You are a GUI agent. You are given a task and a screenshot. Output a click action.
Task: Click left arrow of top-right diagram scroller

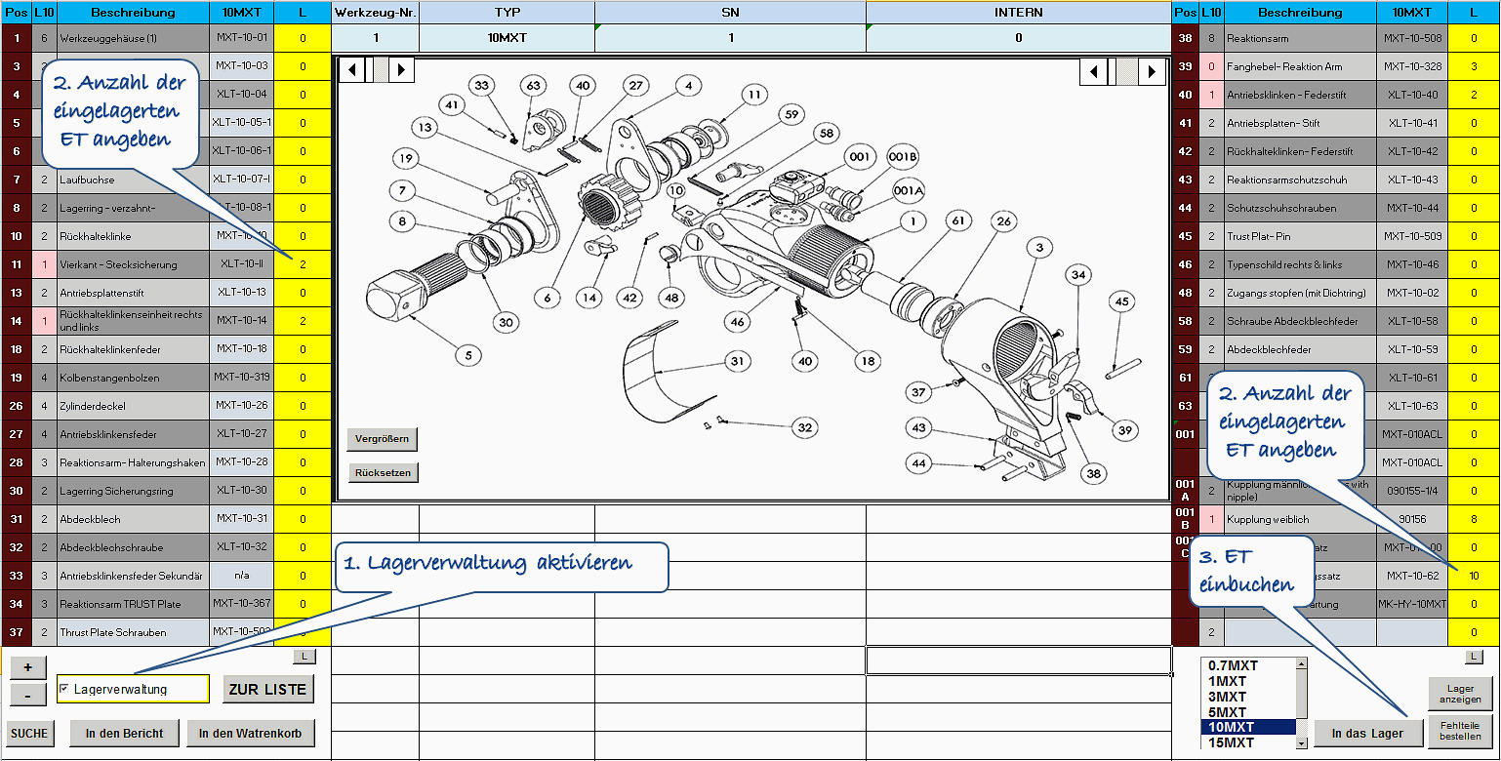tap(1095, 71)
